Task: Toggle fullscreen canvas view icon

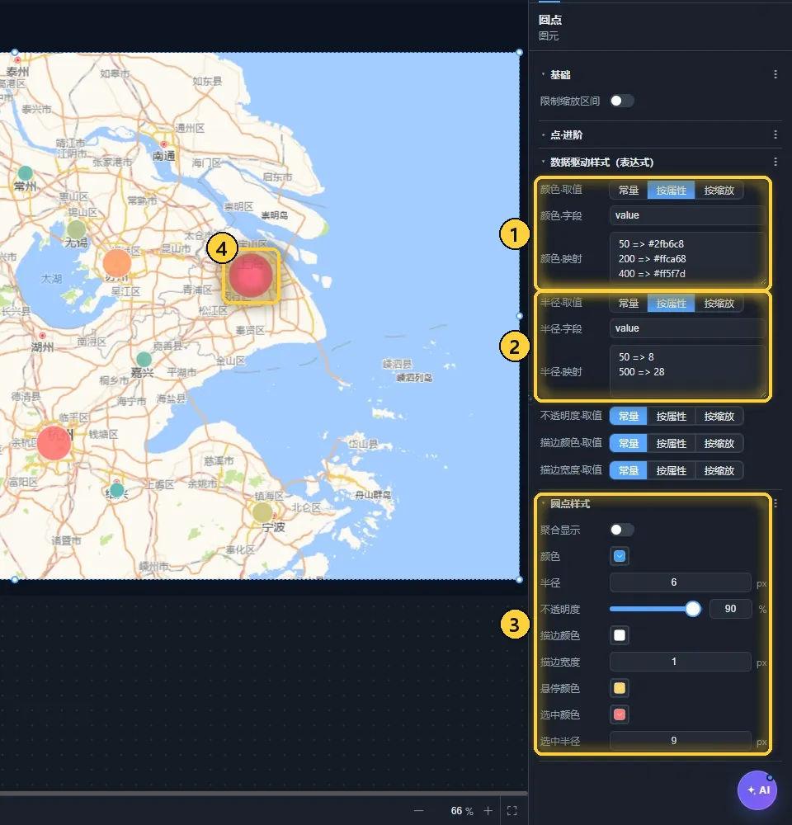Action: 512,811
